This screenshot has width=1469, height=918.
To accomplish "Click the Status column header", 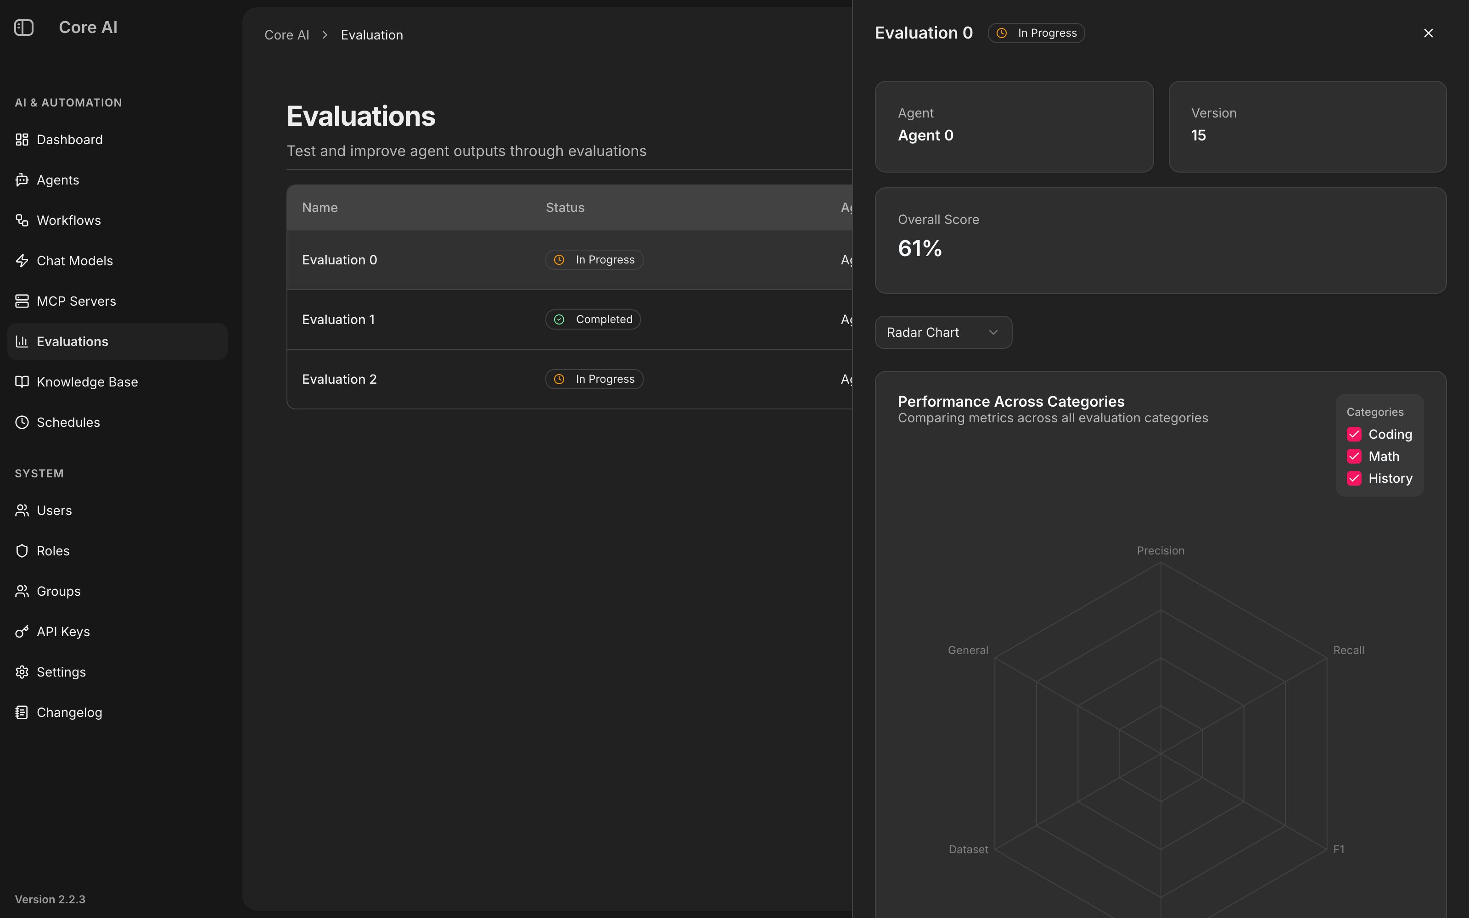I will [x=565, y=207].
